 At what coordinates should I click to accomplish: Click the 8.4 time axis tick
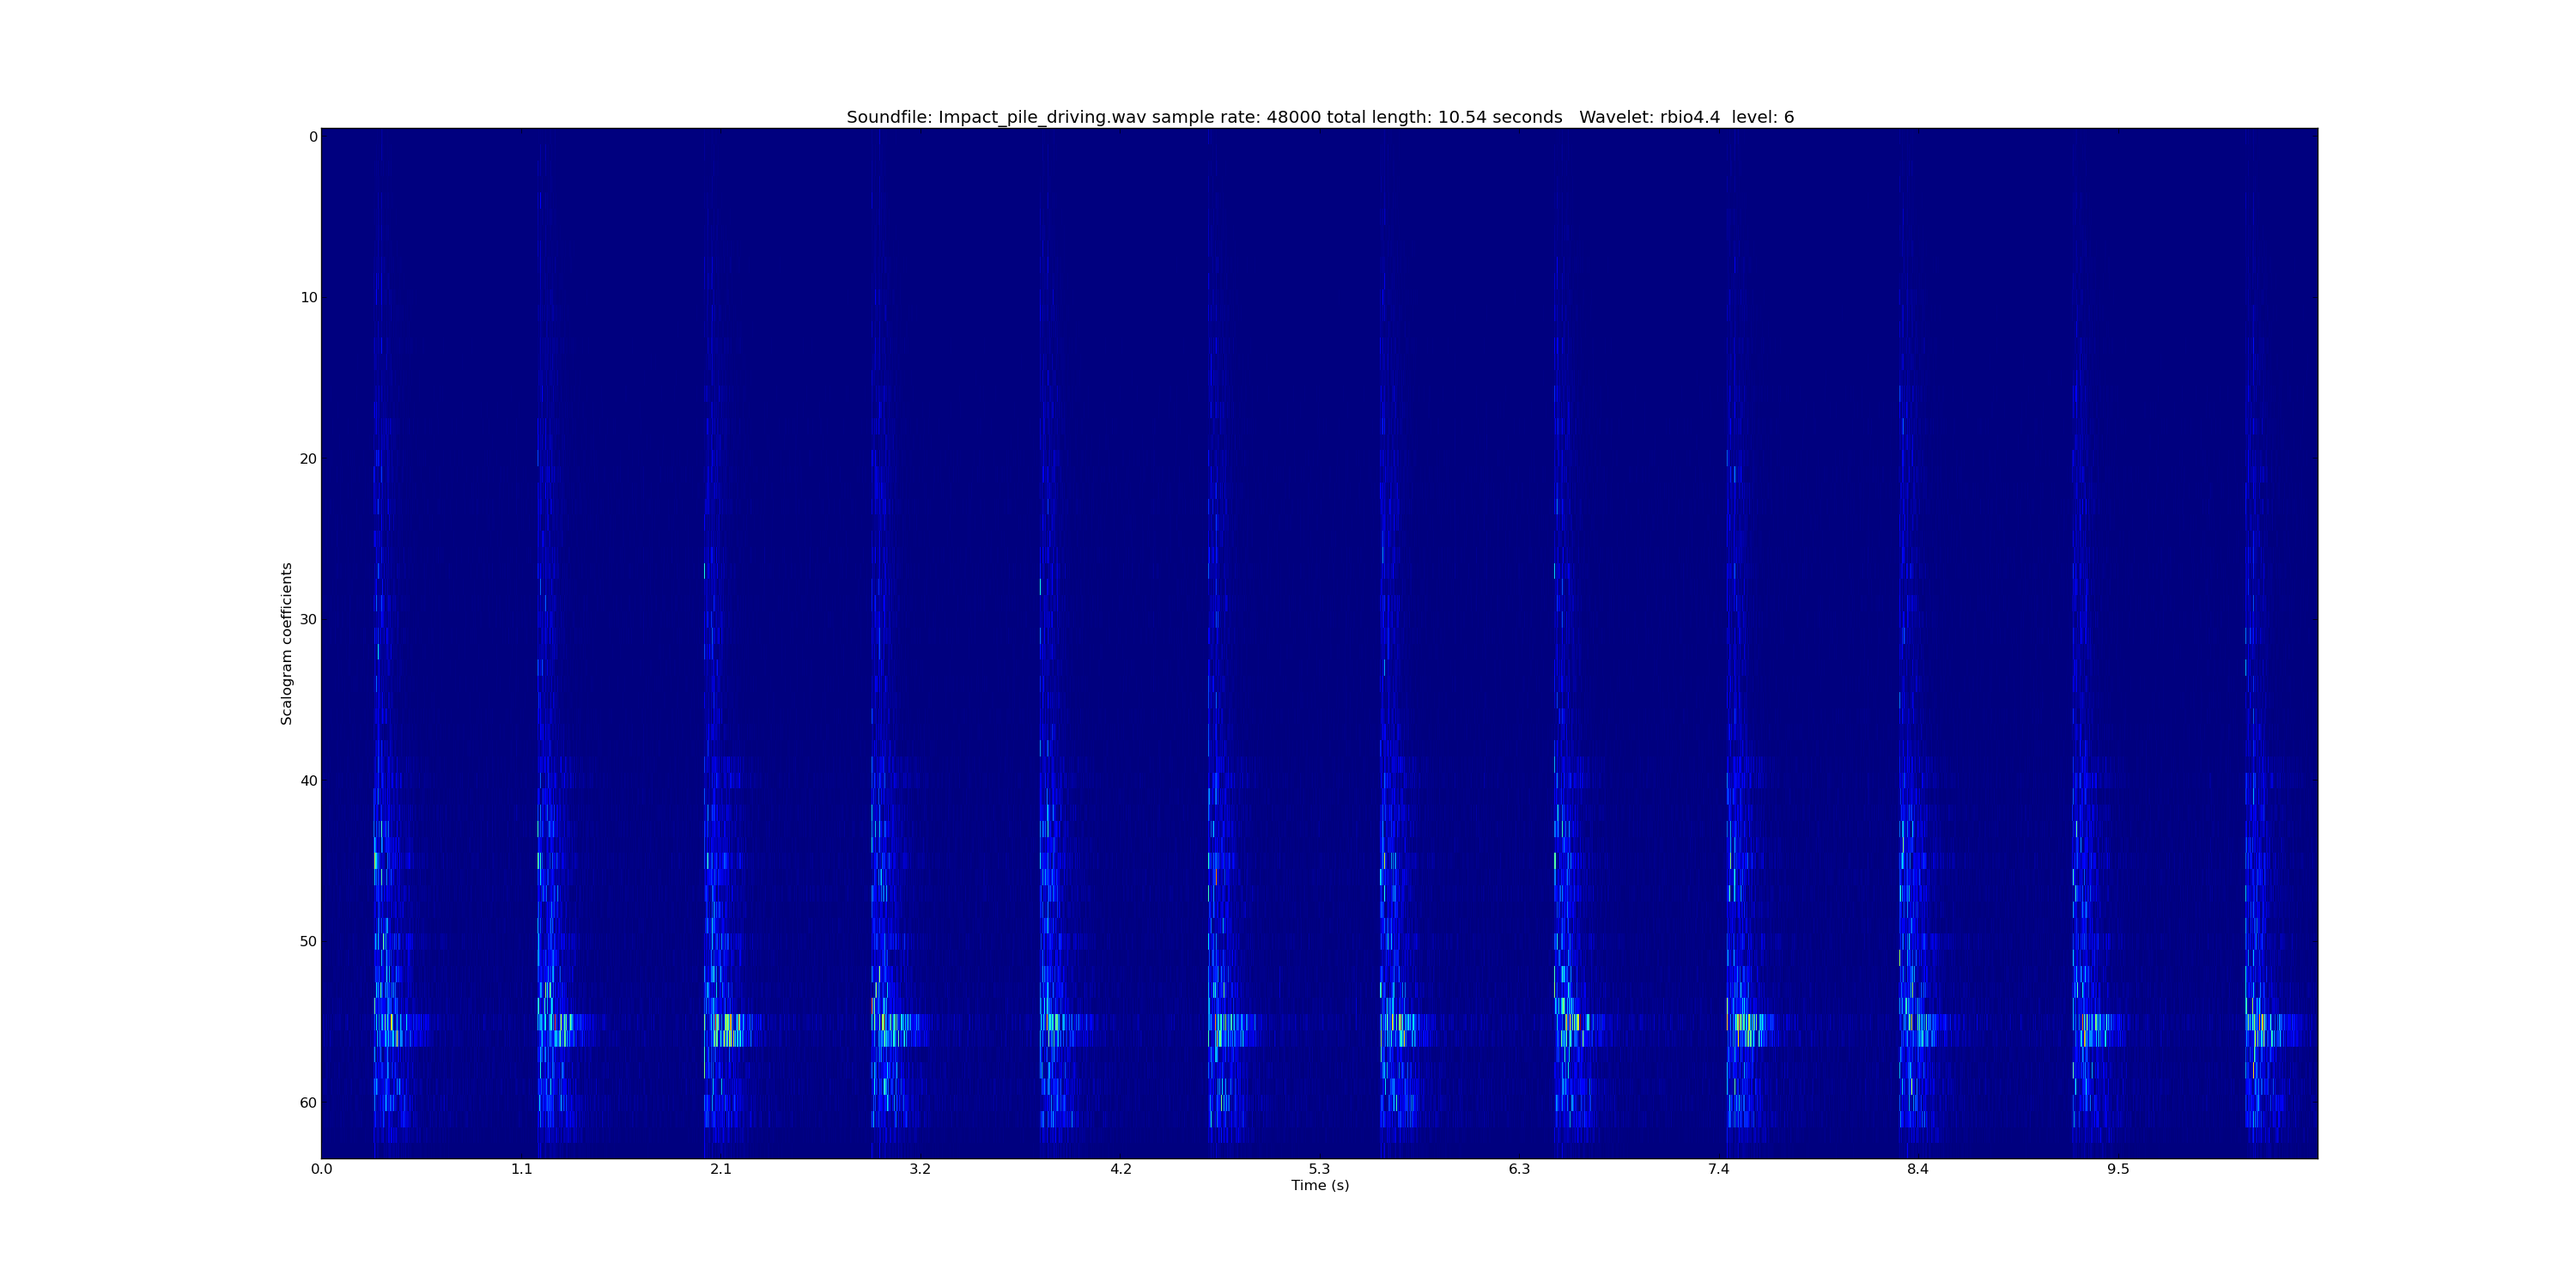pyautogui.click(x=1917, y=1169)
